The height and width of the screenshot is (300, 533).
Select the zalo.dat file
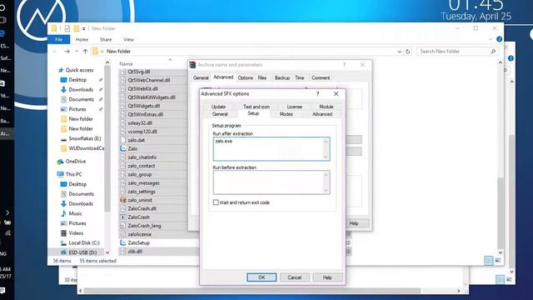pos(137,140)
